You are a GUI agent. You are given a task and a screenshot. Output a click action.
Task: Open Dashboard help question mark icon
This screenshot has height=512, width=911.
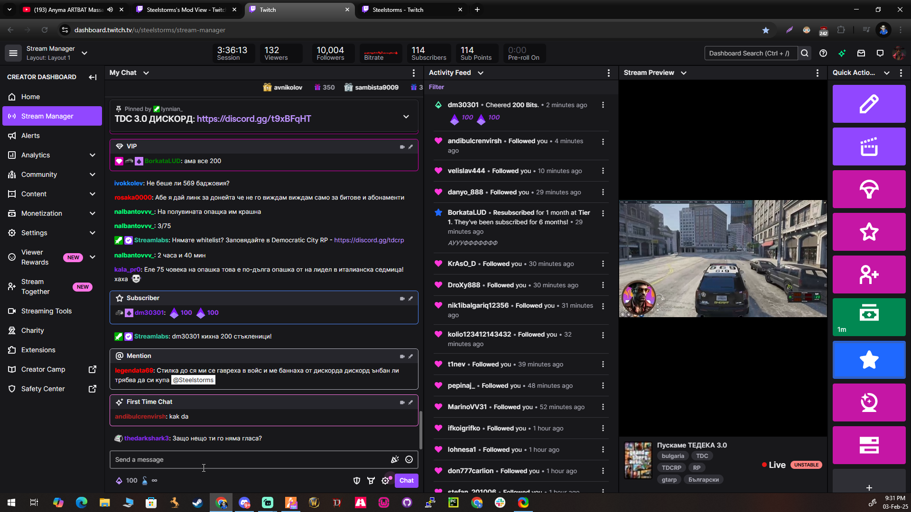(823, 54)
